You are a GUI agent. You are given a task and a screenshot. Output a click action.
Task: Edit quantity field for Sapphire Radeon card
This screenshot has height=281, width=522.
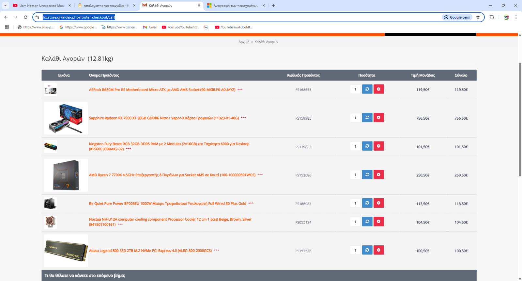355,118
